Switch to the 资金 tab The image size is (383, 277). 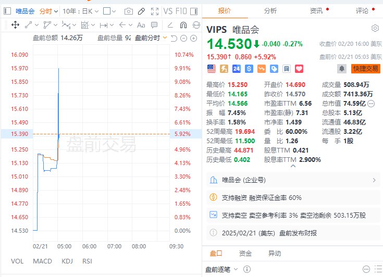click(245, 254)
